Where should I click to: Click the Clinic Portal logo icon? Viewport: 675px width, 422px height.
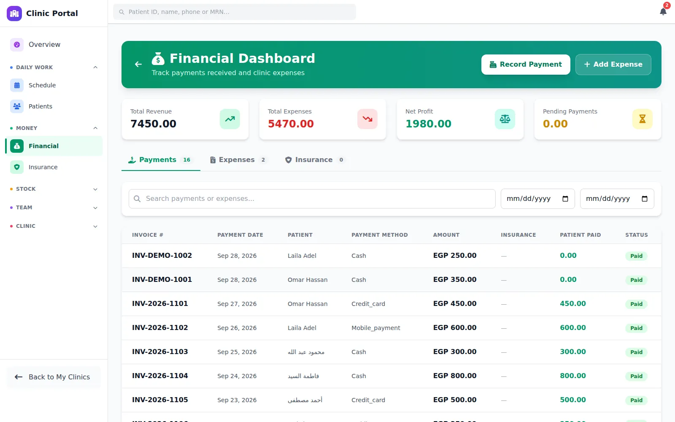(x=14, y=14)
